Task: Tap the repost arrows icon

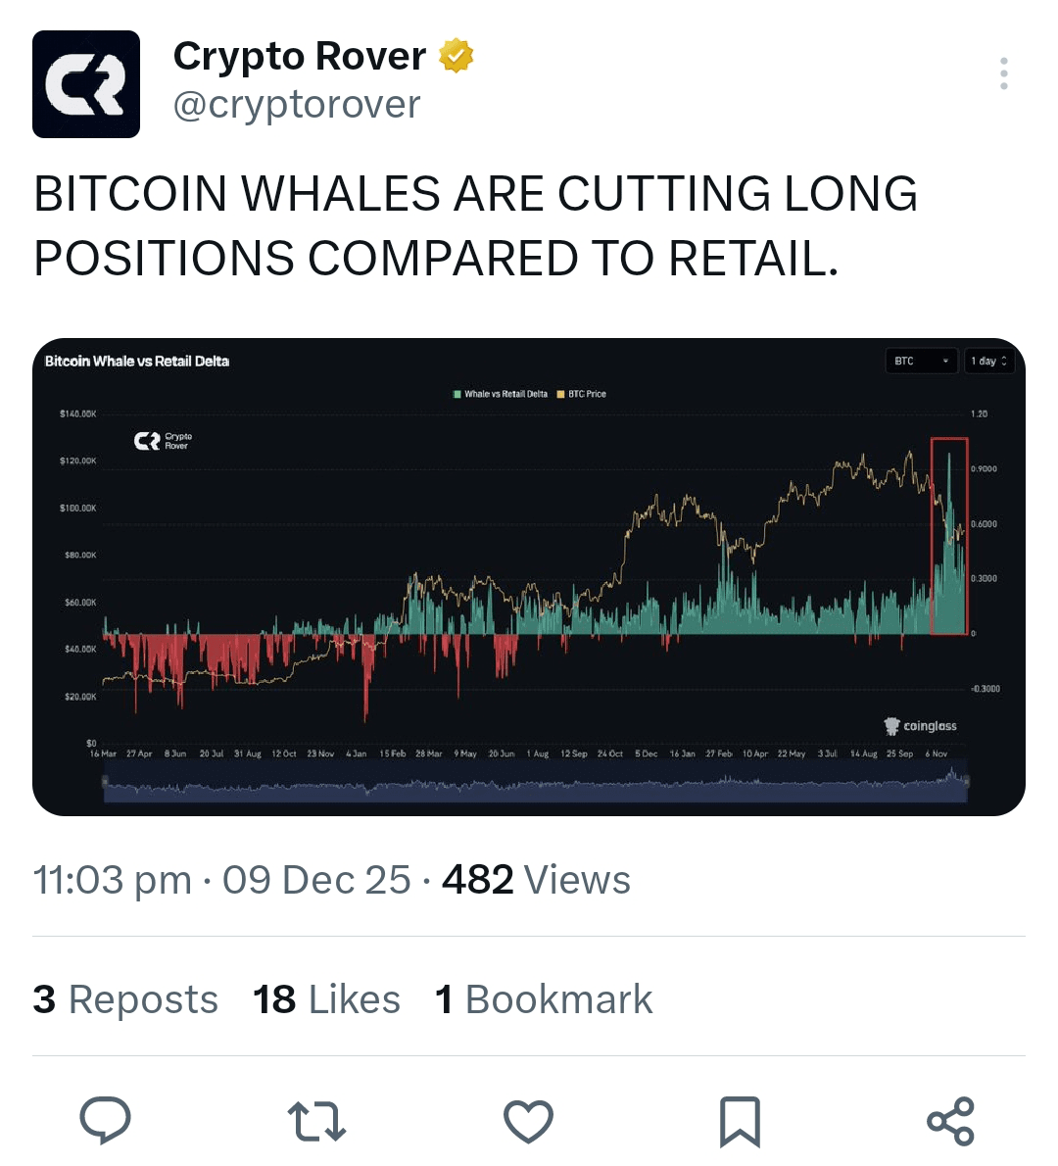Action: tap(316, 1121)
